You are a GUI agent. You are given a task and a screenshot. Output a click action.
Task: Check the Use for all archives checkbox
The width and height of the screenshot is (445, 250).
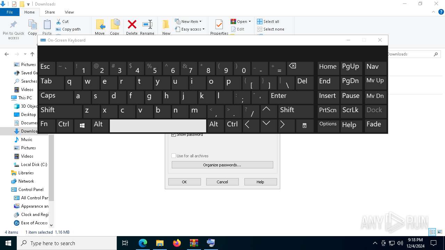(x=174, y=156)
